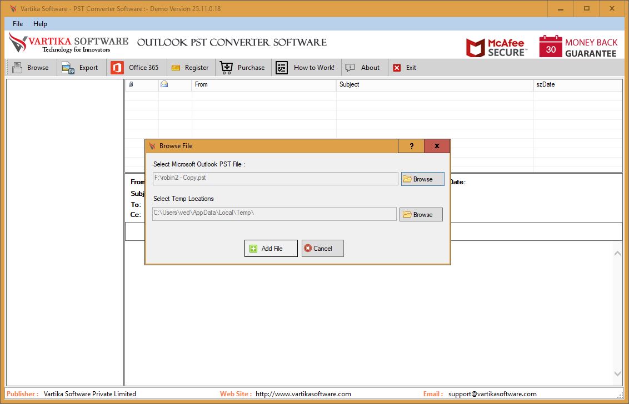The width and height of the screenshot is (629, 404).
Task: Click the 'Select Microsoft Outlook PST File :' label
Action: pos(199,164)
